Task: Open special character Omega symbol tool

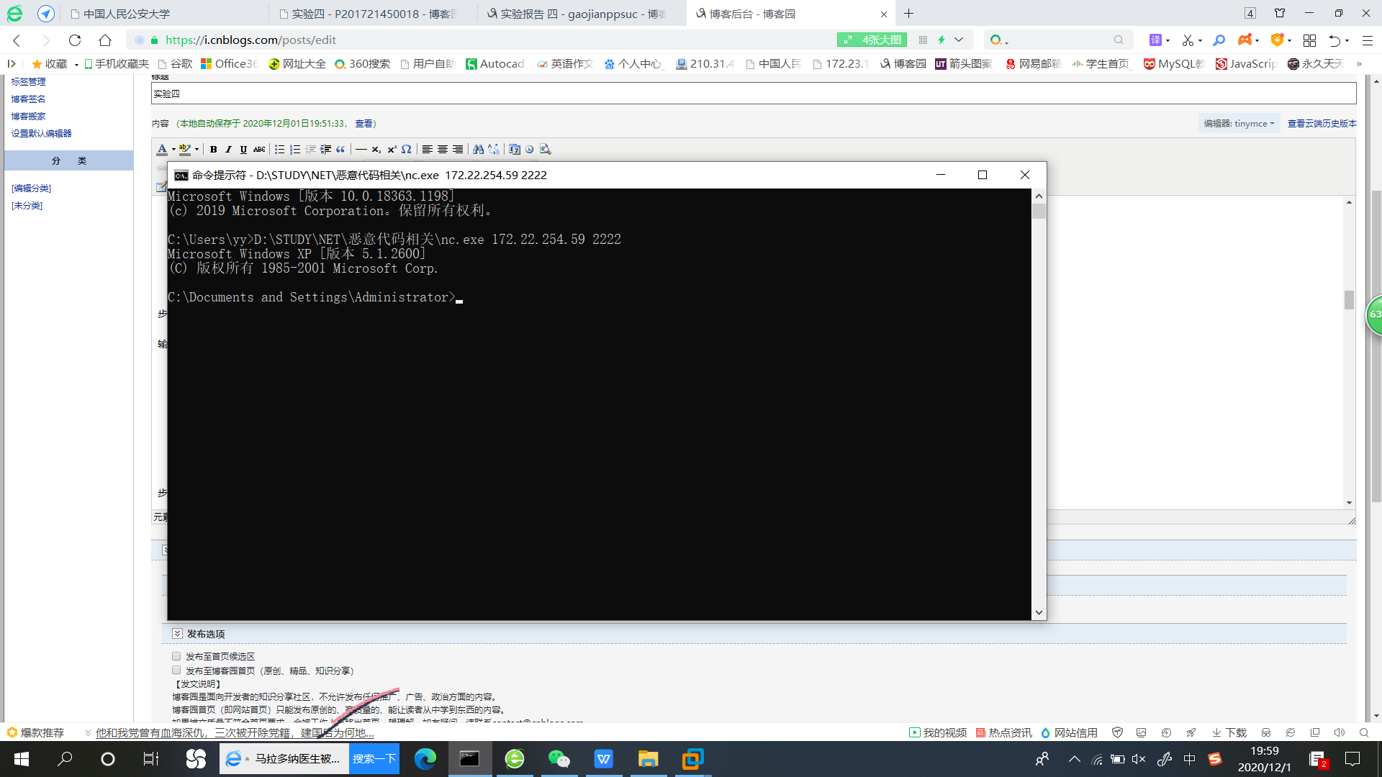Action: click(407, 150)
